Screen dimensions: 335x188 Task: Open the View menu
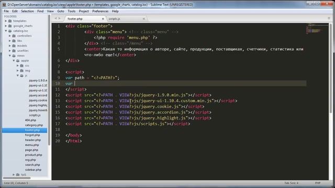[50, 11]
